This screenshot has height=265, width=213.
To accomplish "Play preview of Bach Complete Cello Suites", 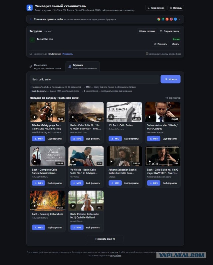I will [x=35, y=161].
